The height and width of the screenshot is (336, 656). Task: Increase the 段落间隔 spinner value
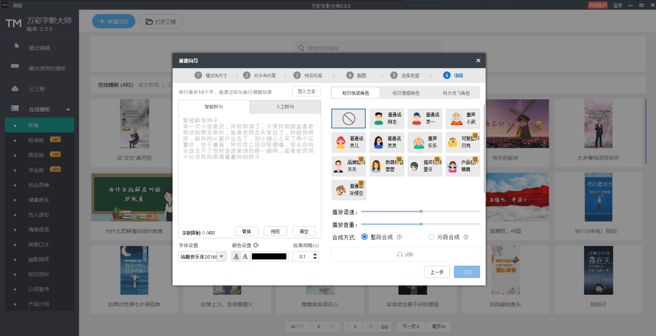click(x=316, y=254)
